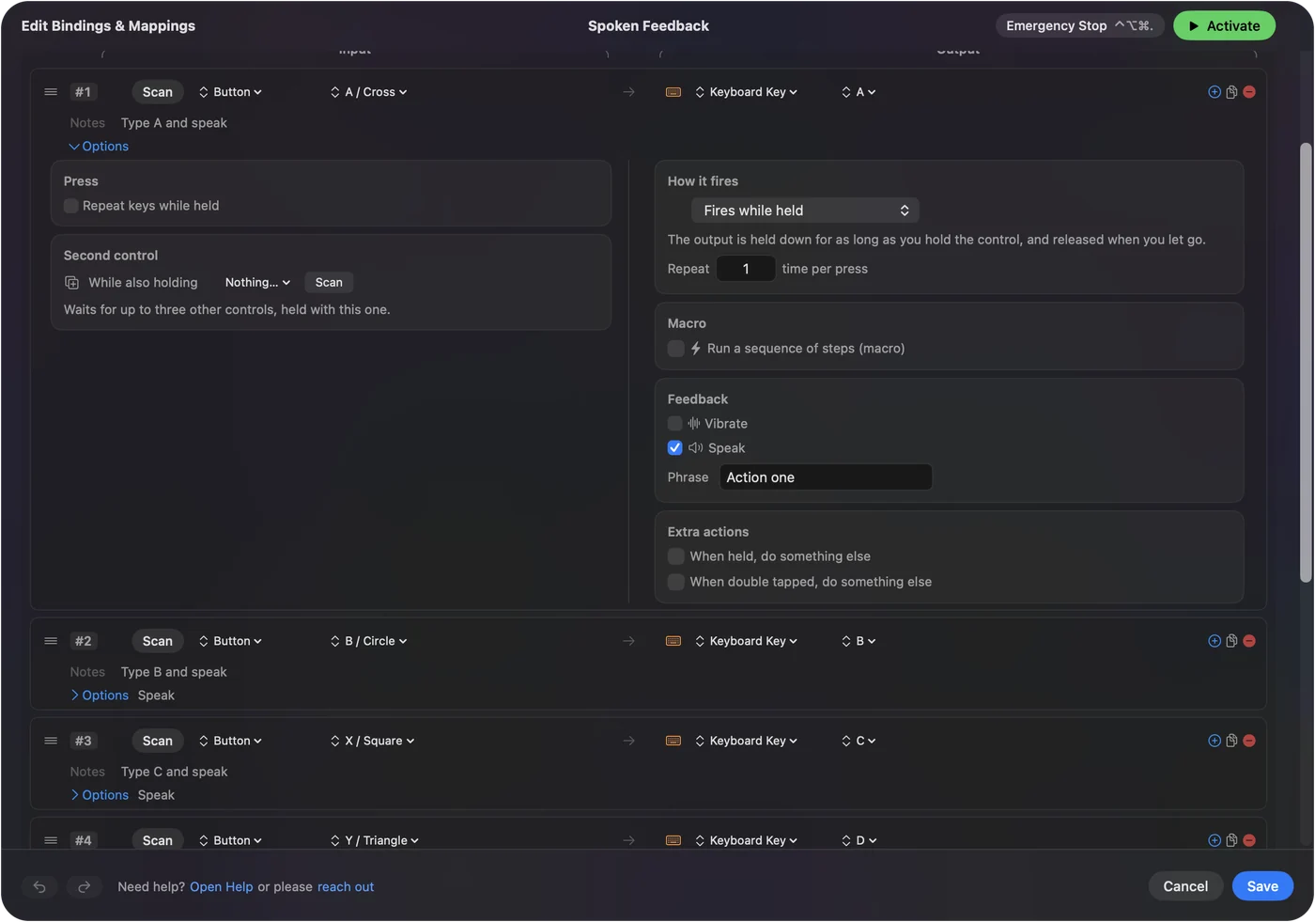Image resolution: width=1315 pixels, height=922 pixels.
Task: Click the vertical scrollbar thumb
Action: click(x=1306, y=363)
